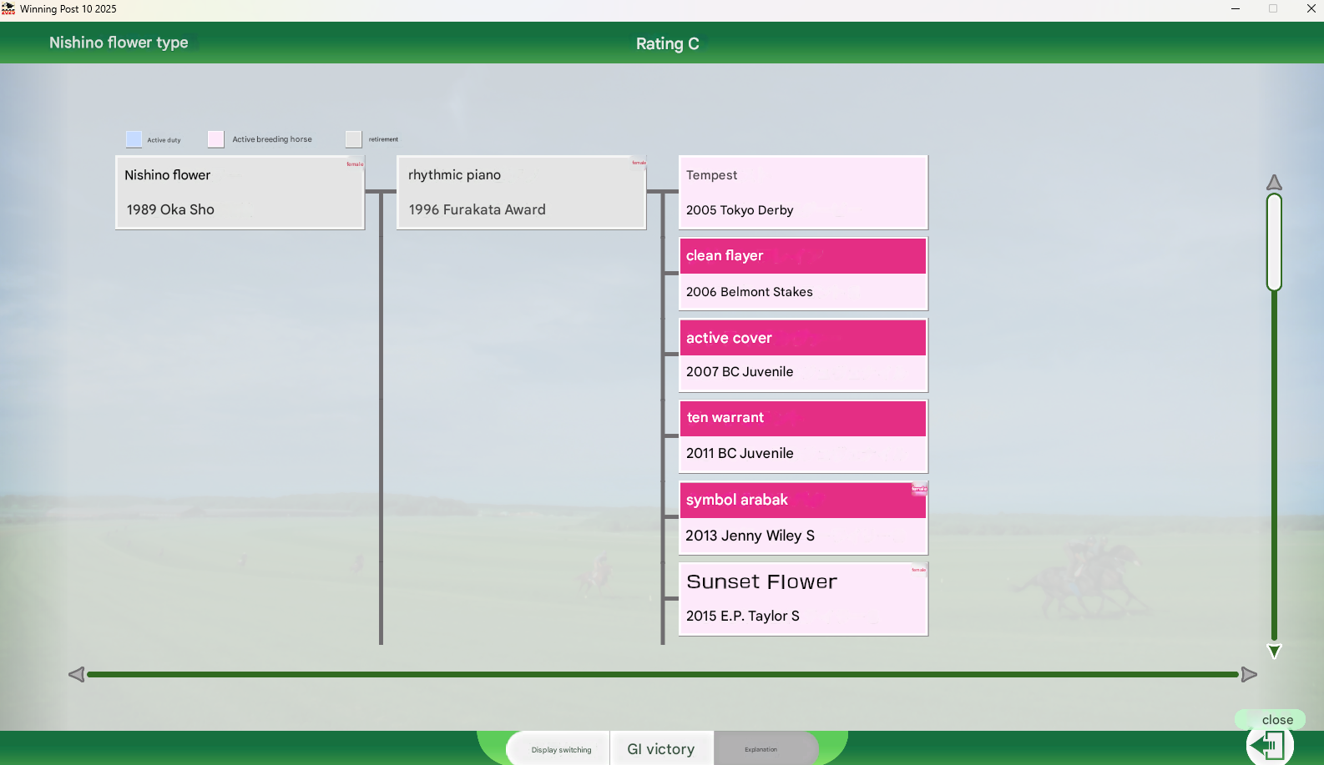Select the Nishino flower horse card
This screenshot has width=1324, height=765.
coord(240,192)
